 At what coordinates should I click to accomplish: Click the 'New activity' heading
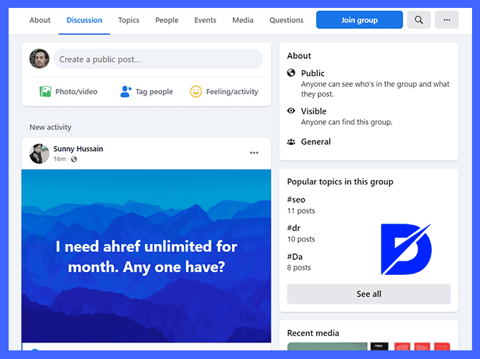(50, 127)
